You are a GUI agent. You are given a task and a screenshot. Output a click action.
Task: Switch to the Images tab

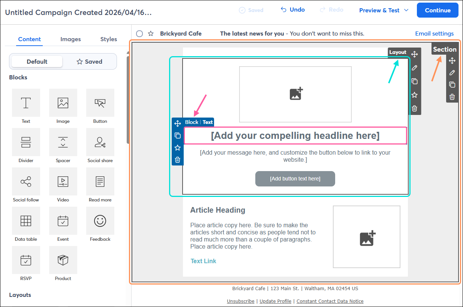pos(70,39)
